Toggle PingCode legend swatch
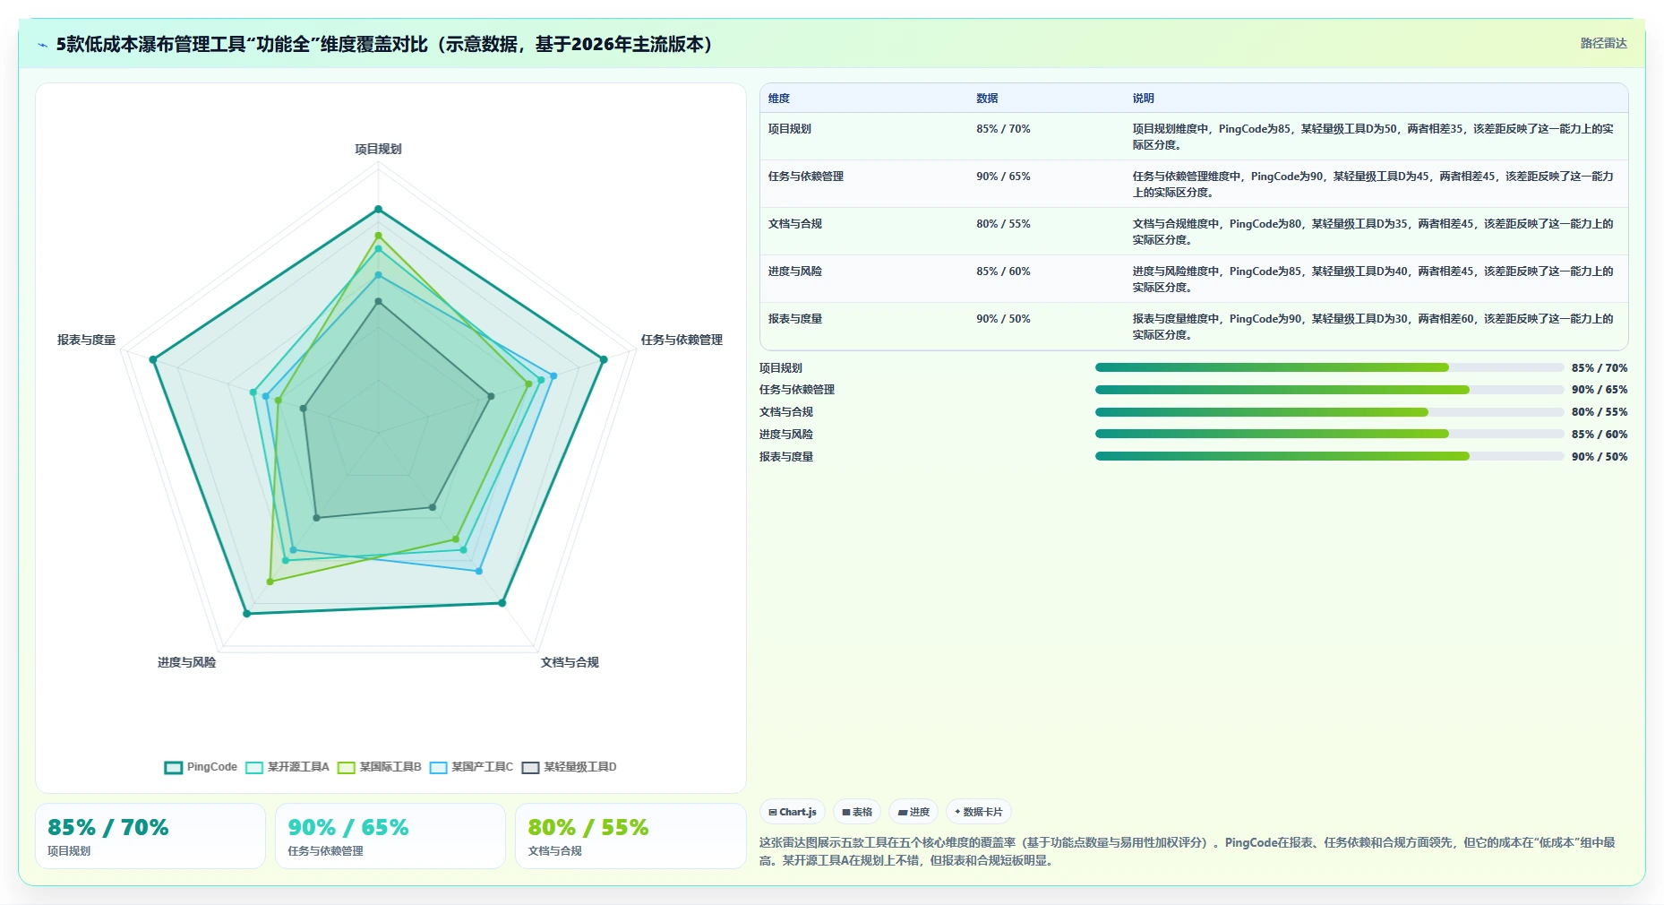The width and height of the screenshot is (1664, 905). click(x=174, y=767)
